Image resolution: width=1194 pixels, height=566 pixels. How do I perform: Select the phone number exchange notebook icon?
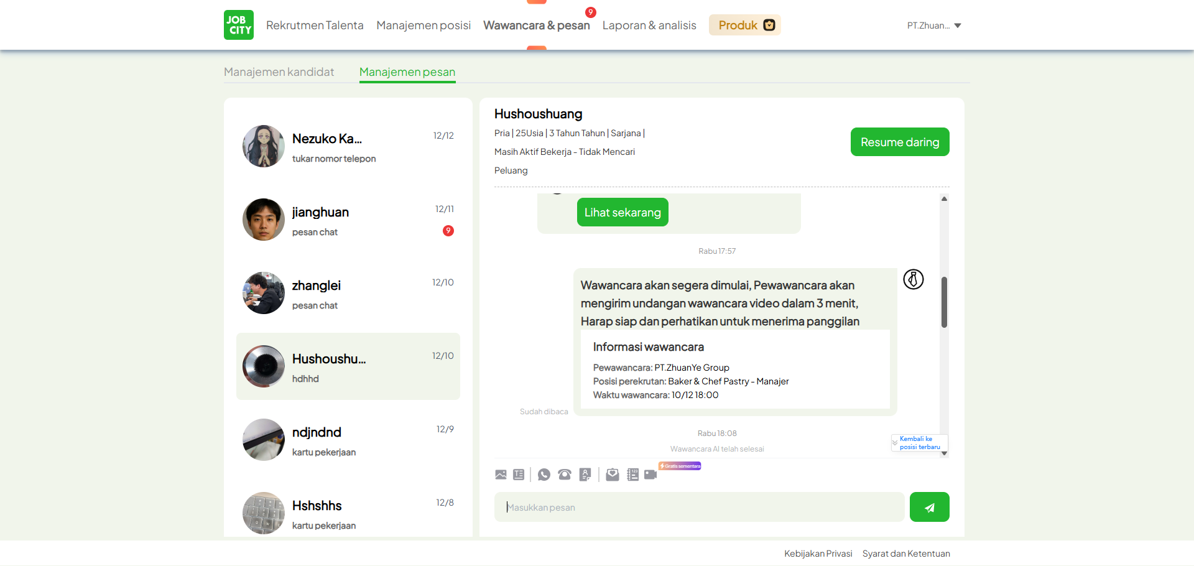click(x=632, y=475)
